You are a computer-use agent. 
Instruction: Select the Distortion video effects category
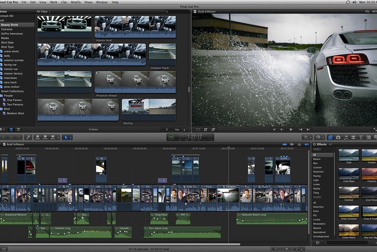[x=318, y=172]
